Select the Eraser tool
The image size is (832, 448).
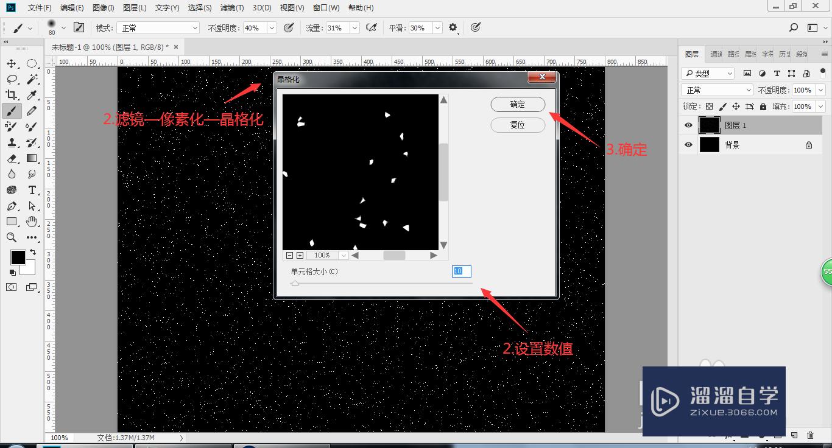(12, 158)
